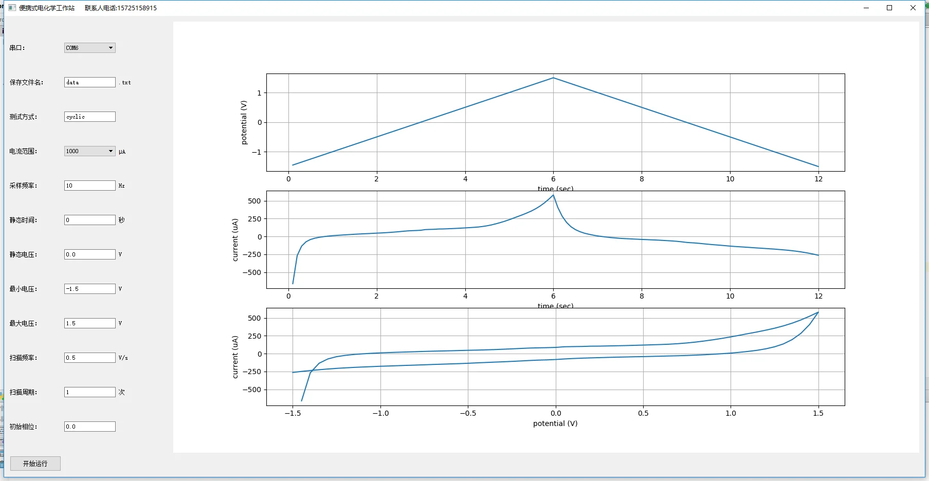
Task: Click the 联系人电话 phone number in title bar
Action: click(121, 8)
